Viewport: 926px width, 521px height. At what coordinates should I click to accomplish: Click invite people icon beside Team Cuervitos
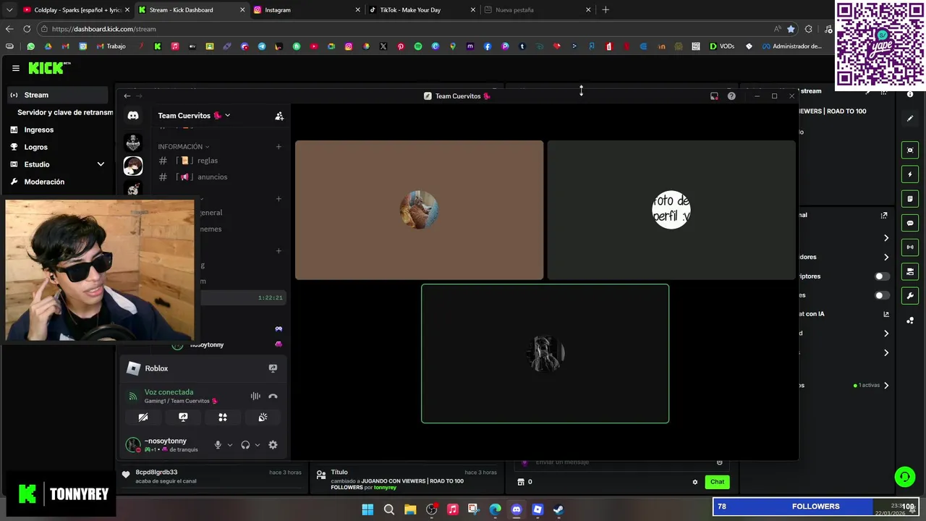point(279,116)
